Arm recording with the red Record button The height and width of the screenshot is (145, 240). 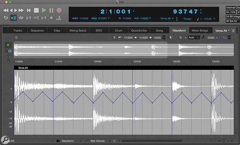point(59,10)
